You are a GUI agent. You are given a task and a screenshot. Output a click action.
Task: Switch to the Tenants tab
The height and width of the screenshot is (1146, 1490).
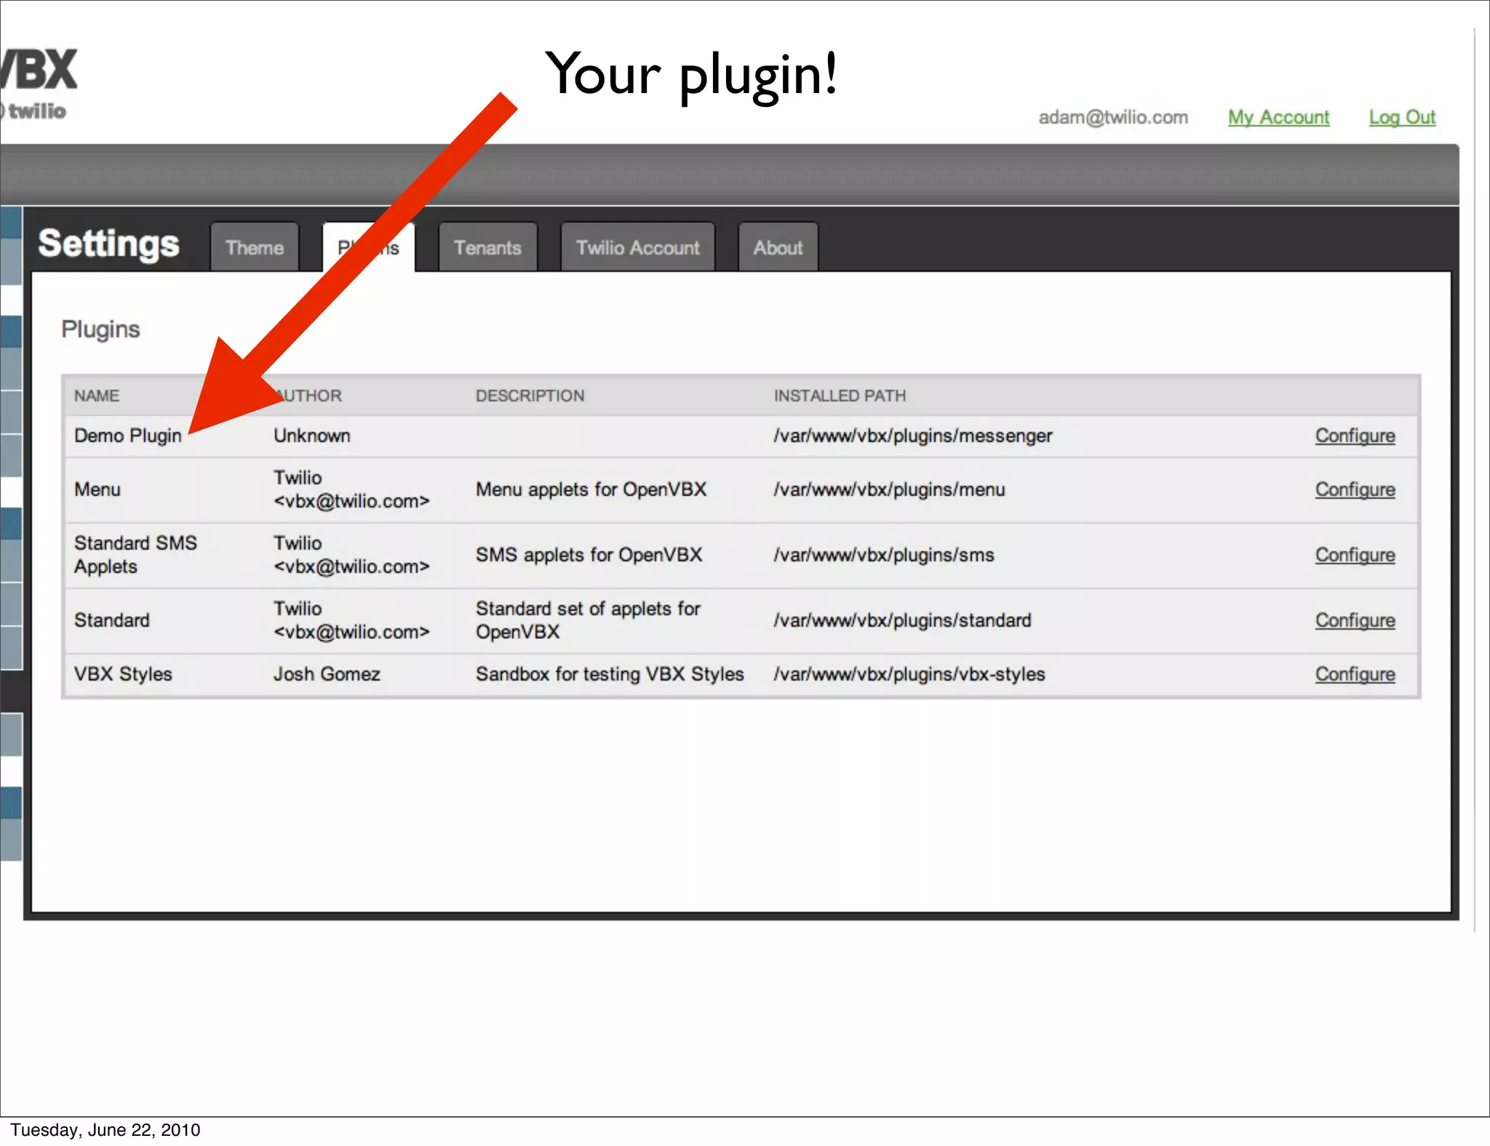click(x=487, y=247)
